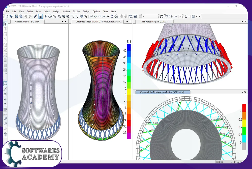Open the Analyze menu
The image size is (252, 169).
[x=66, y=11]
